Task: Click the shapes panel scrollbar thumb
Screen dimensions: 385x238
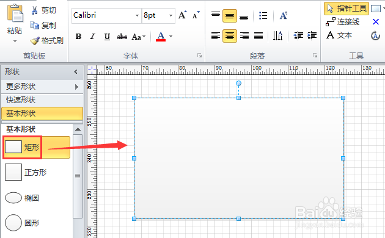Action: [78, 176]
